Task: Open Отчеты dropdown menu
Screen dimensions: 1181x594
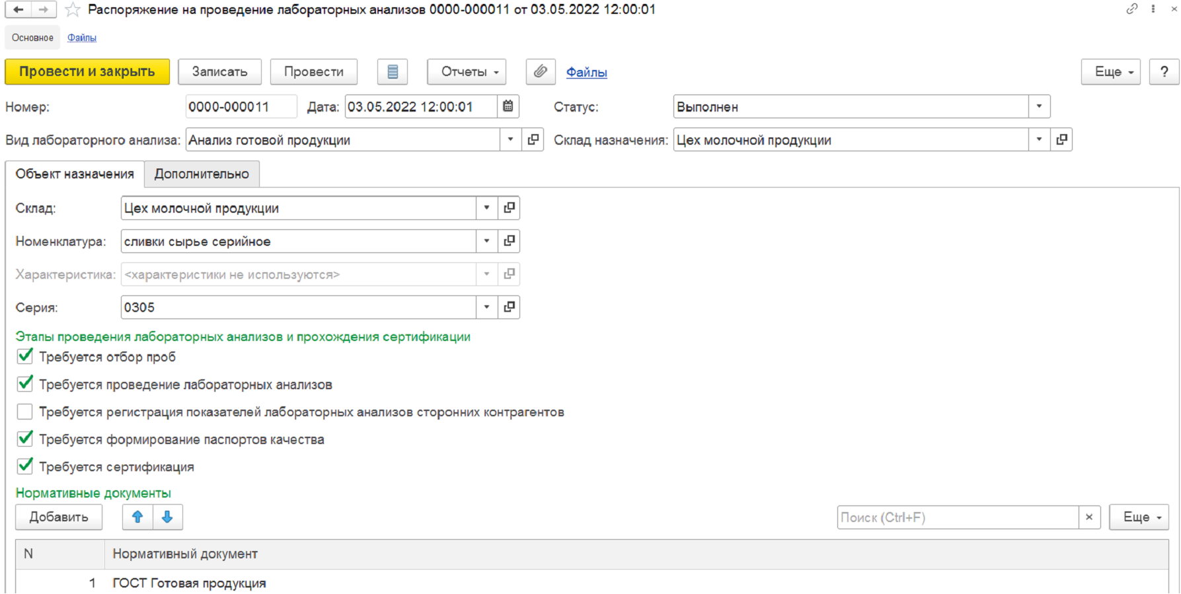Action: coord(467,72)
